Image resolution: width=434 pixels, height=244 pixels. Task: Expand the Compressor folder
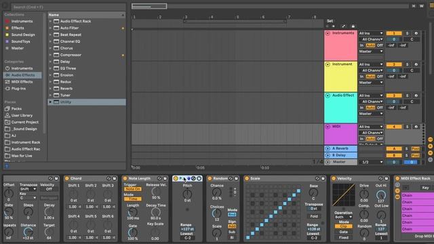pyautogui.click(x=50, y=55)
